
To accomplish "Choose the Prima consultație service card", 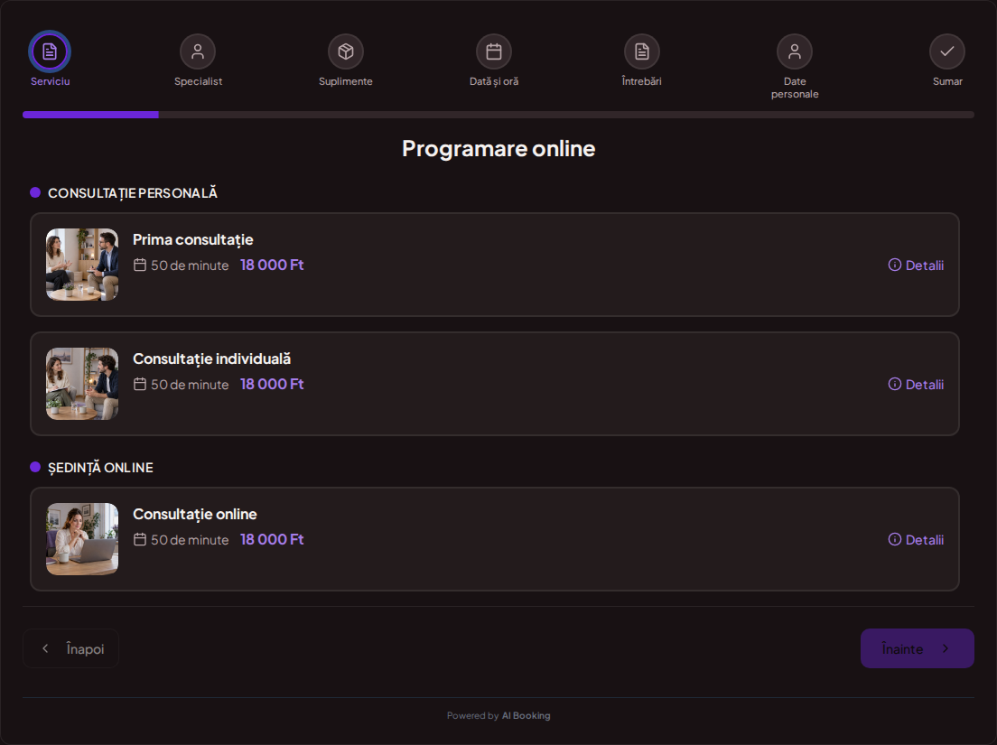I will [x=495, y=265].
